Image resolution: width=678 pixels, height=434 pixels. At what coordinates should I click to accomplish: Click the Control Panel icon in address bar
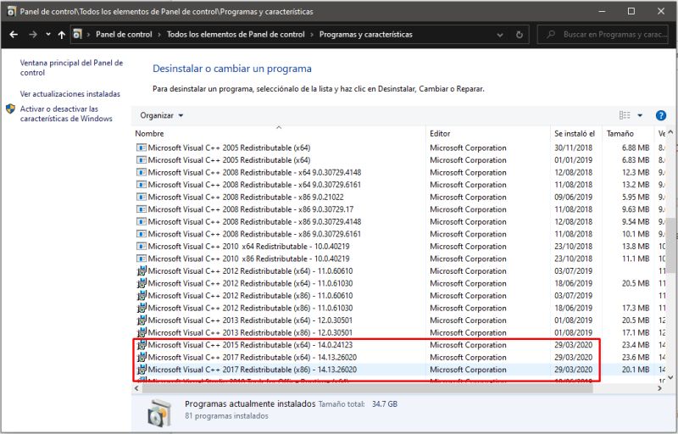pos(77,34)
